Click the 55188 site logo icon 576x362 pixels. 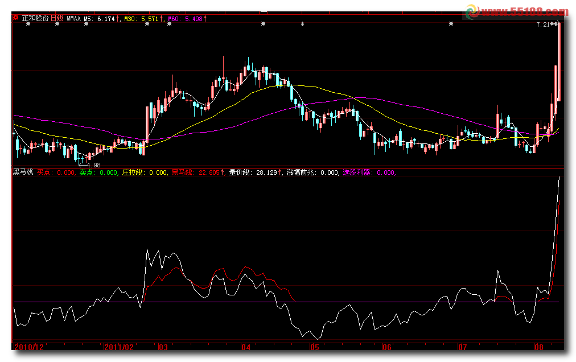(x=472, y=11)
